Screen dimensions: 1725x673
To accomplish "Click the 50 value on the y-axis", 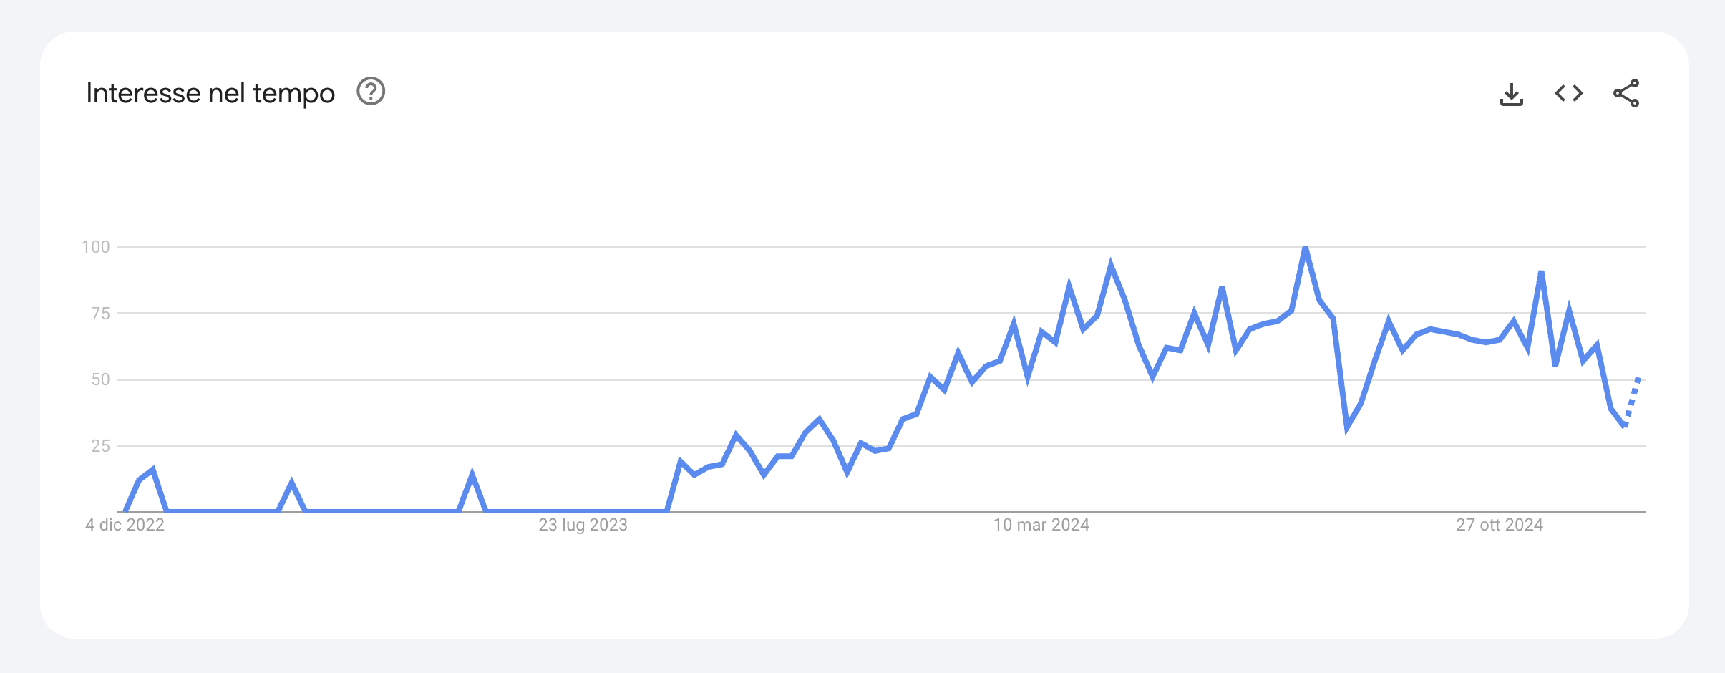I will tap(100, 379).
